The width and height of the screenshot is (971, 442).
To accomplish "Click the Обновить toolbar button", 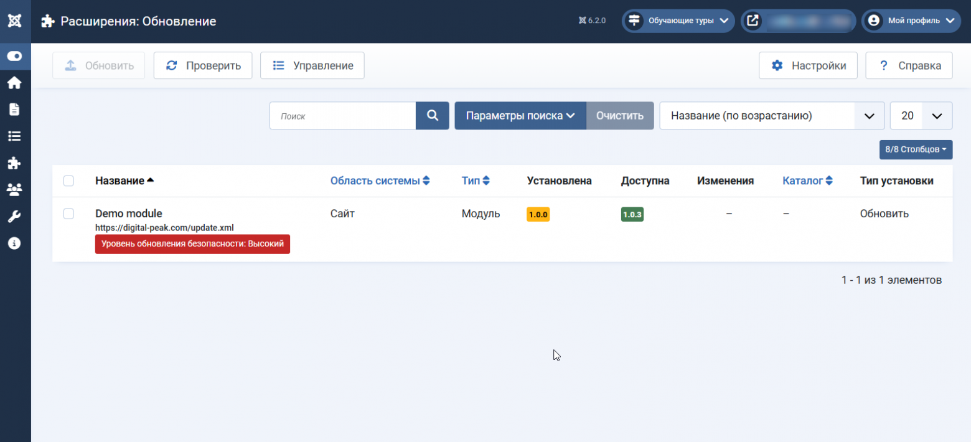I will (99, 65).
